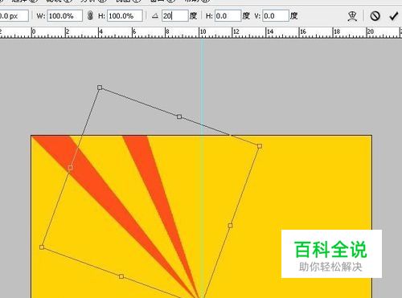Image resolution: width=402 pixels, height=298 pixels.
Task: Focus the H height field showing 100.0%
Action: coord(125,16)
